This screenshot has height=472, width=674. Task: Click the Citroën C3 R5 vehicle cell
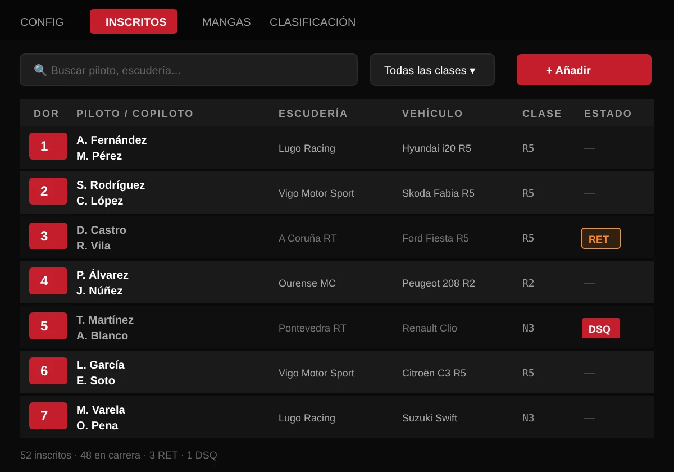coord(434,373)
